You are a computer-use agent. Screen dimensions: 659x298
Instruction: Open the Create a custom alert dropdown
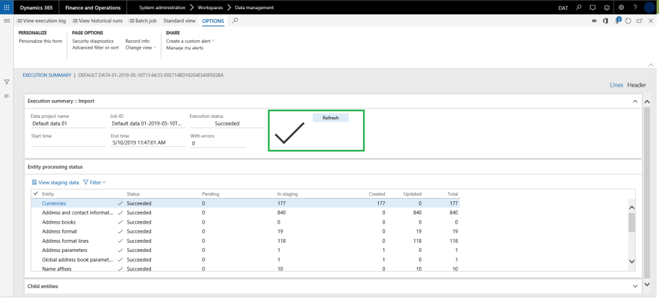coord(190,41)
